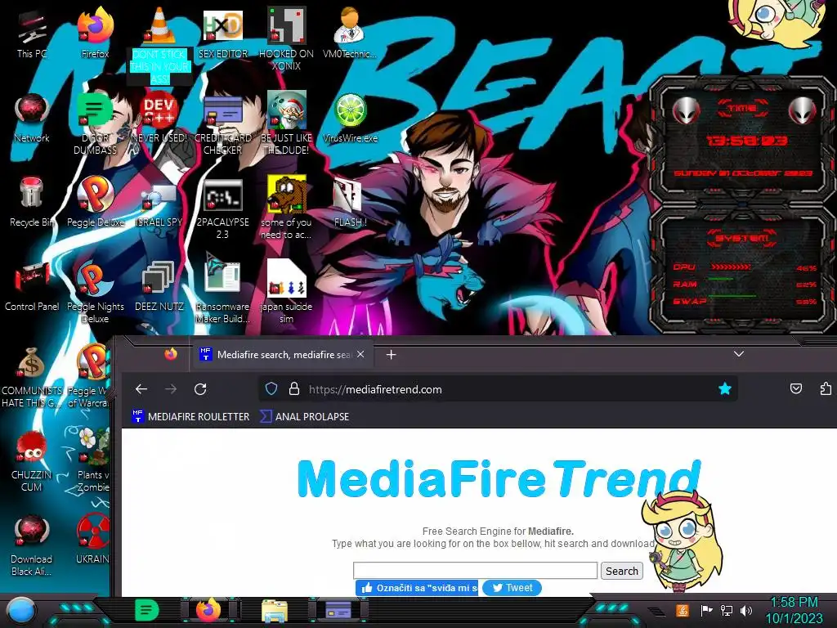This screenshot has height=628, width=837.
Task: Open the credit card taskbar app
Action: pyautogui.click(x=338, y=610)
